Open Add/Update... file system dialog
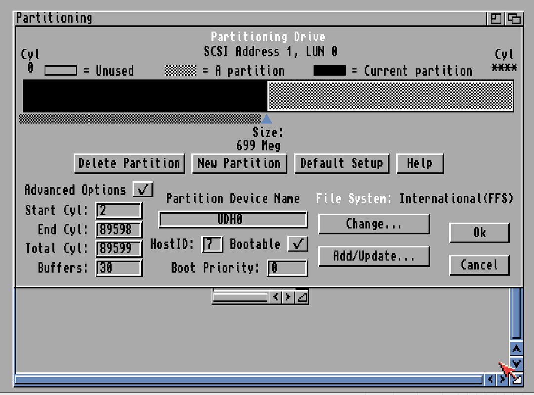 point(374,256)
